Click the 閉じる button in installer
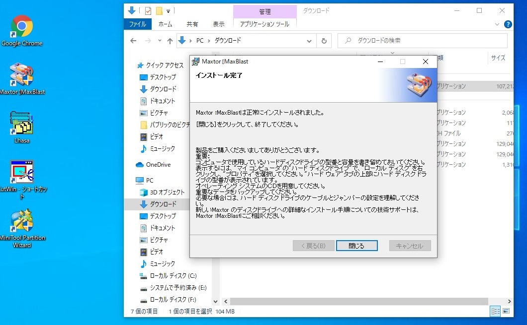The height and width of the screenshot is (325, 527). (356, 246)
